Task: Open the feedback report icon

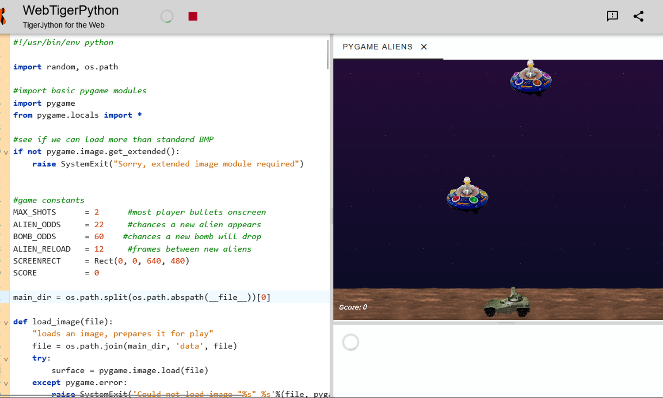Action: 612,16
